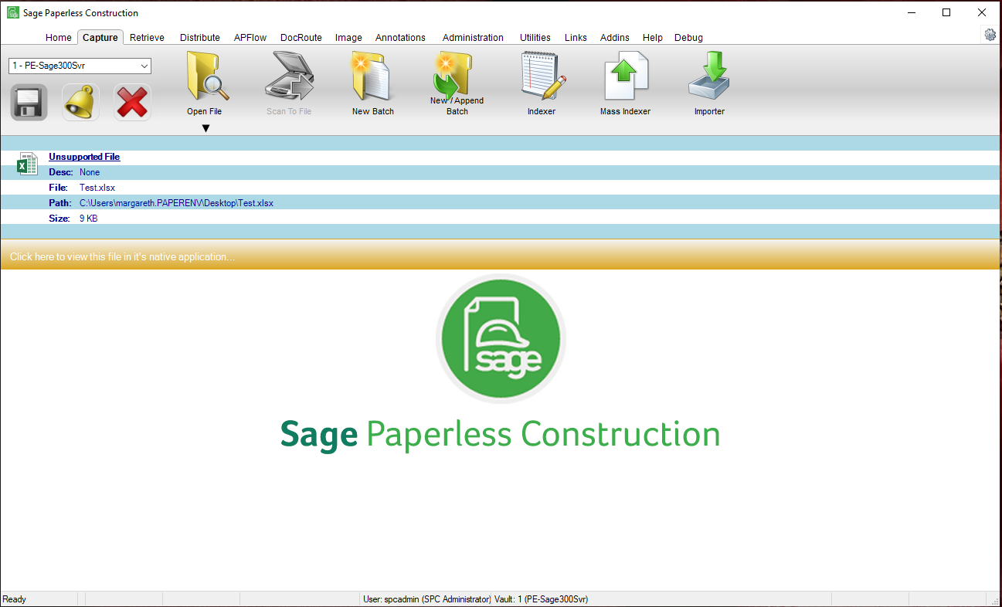Open the DocRoute tab
Screen dimensions: 1002x607
pyautogui.click(x=301, y=37)
